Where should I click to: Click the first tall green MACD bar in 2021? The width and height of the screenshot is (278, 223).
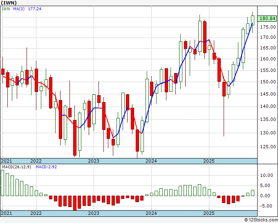coord(2,183)
